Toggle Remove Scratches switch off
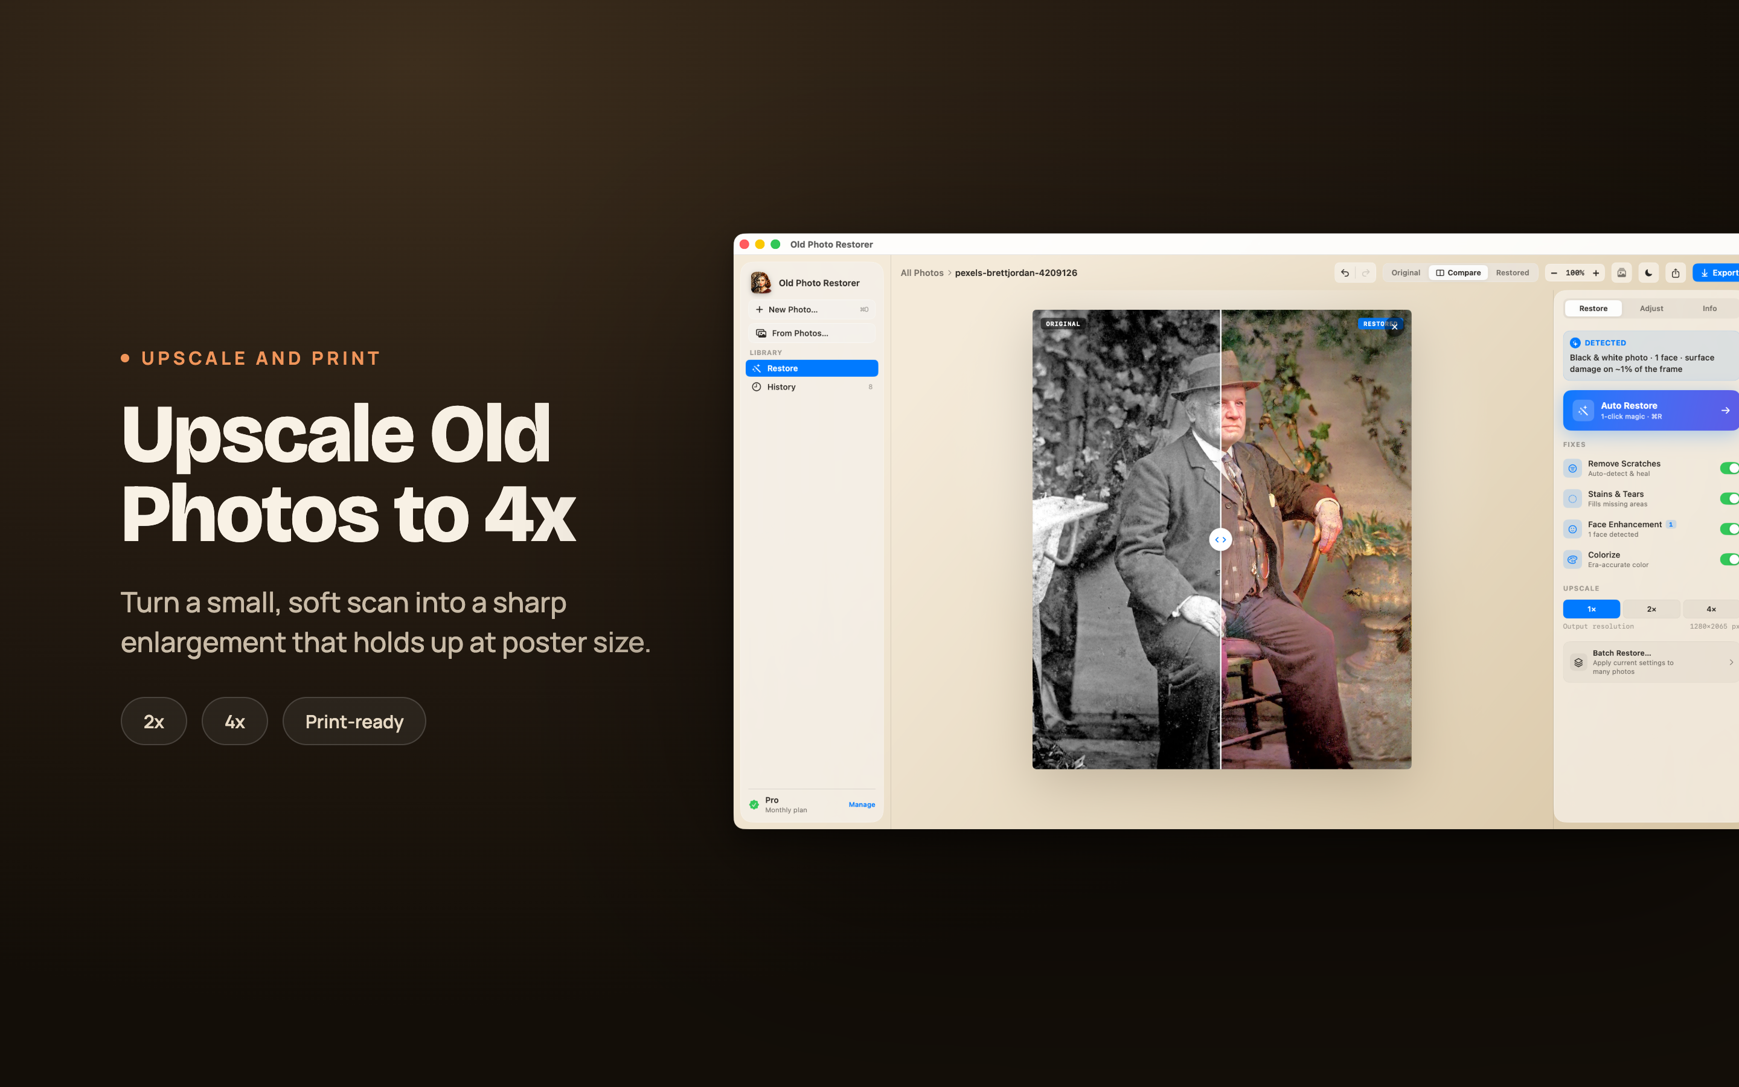Viewport: 1739px width, 1087px height. tap(1729, 469)
